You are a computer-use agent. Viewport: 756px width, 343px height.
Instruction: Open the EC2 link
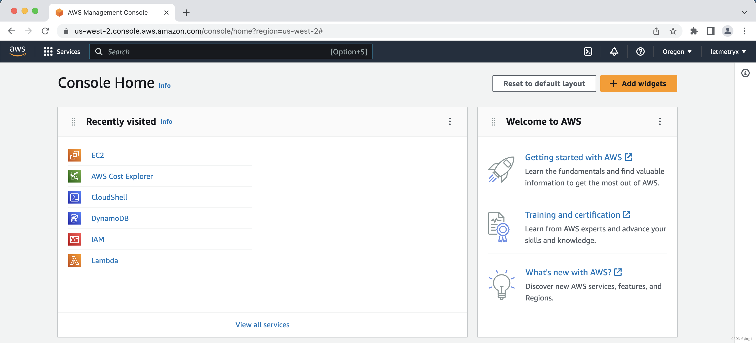pyautogui.click(x=97, y=155)
